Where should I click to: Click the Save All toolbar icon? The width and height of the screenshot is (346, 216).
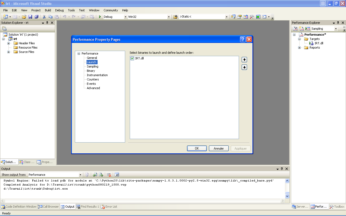[36, 17]
